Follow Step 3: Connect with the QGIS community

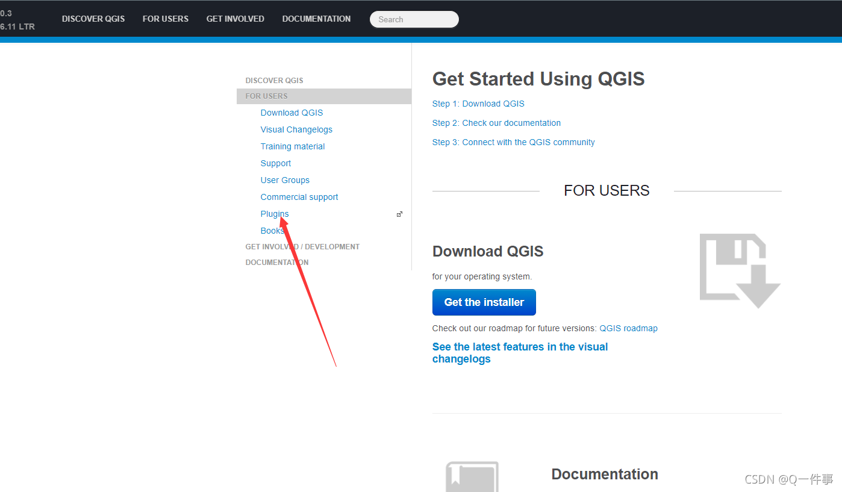tap(513, 142)
